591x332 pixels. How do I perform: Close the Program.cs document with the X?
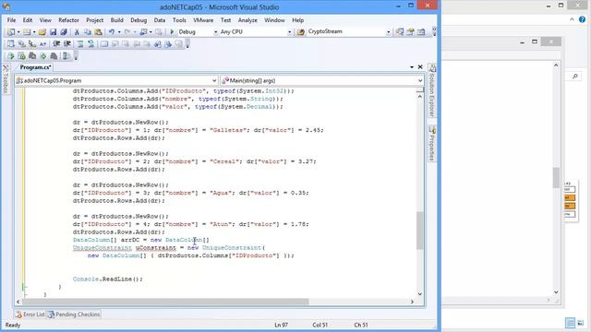click(420, 67)
